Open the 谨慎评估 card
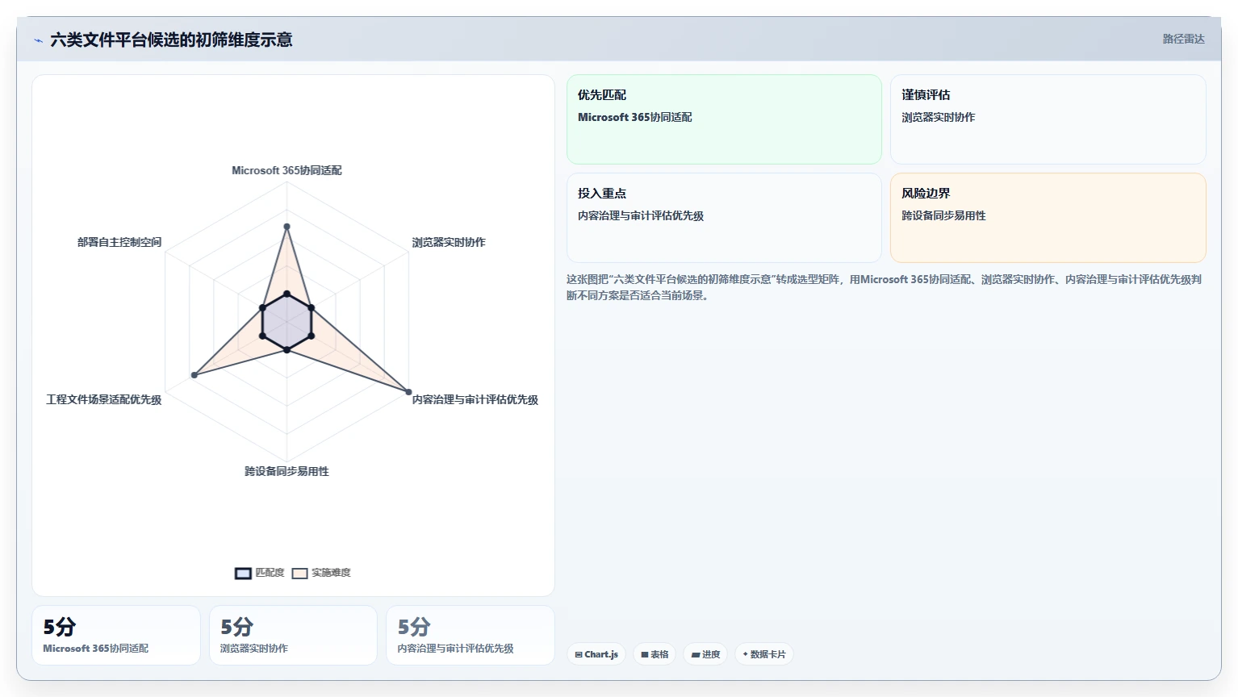The height and width of the screenshot is (697, 1238). click(x=1048, y=119)
